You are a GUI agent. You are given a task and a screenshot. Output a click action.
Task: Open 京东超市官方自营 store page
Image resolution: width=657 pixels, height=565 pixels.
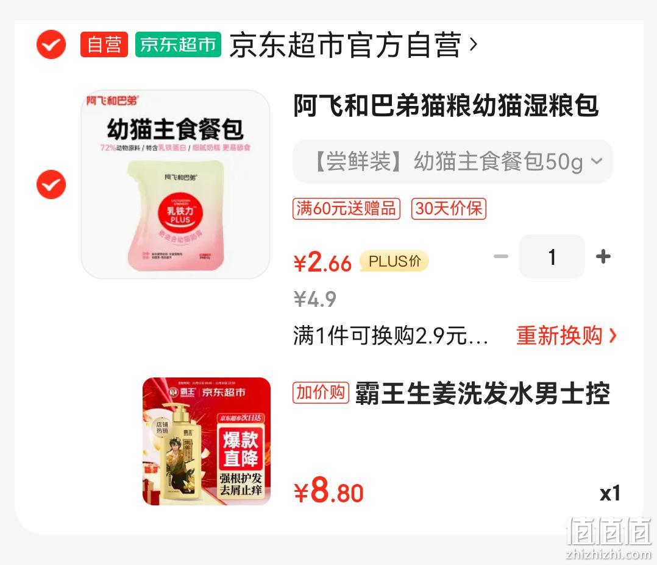tap(345, 44)
